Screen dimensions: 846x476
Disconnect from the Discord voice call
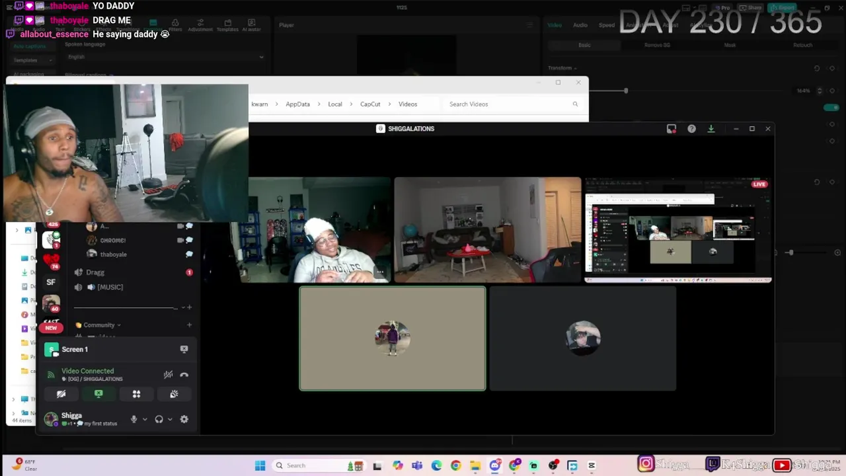[184, 375]
